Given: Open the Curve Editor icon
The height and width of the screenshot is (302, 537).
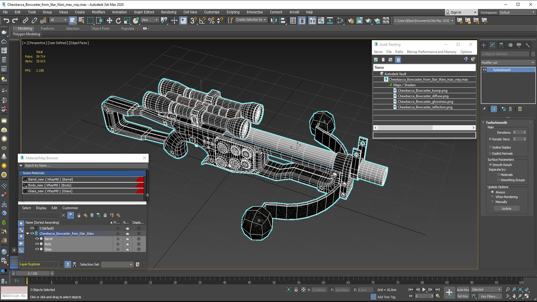Looking at the screenshot, I should coord(321,20).
